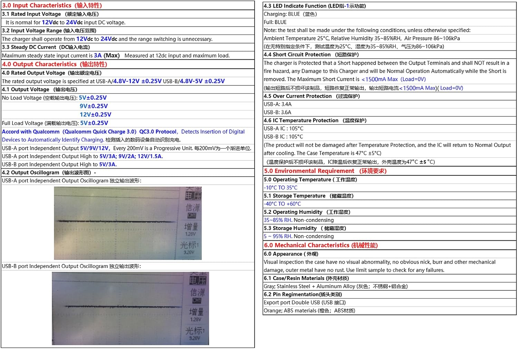Select the 'Full Load Voltage' row
518x349 pixels.
55,123
